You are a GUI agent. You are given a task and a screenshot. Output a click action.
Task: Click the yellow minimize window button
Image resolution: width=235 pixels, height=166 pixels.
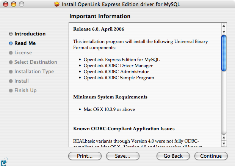[14, 4]
